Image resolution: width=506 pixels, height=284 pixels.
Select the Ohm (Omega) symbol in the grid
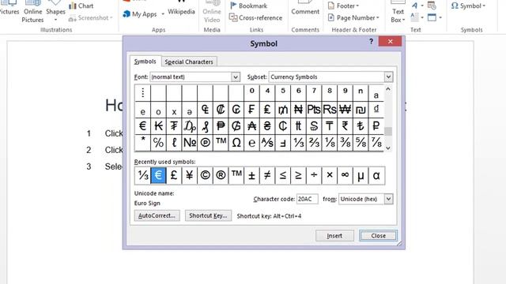pyautogui.click(x=236, y=142)
